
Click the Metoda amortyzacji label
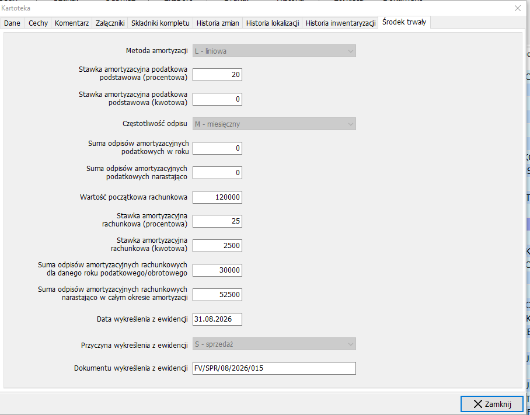point(157,51)
